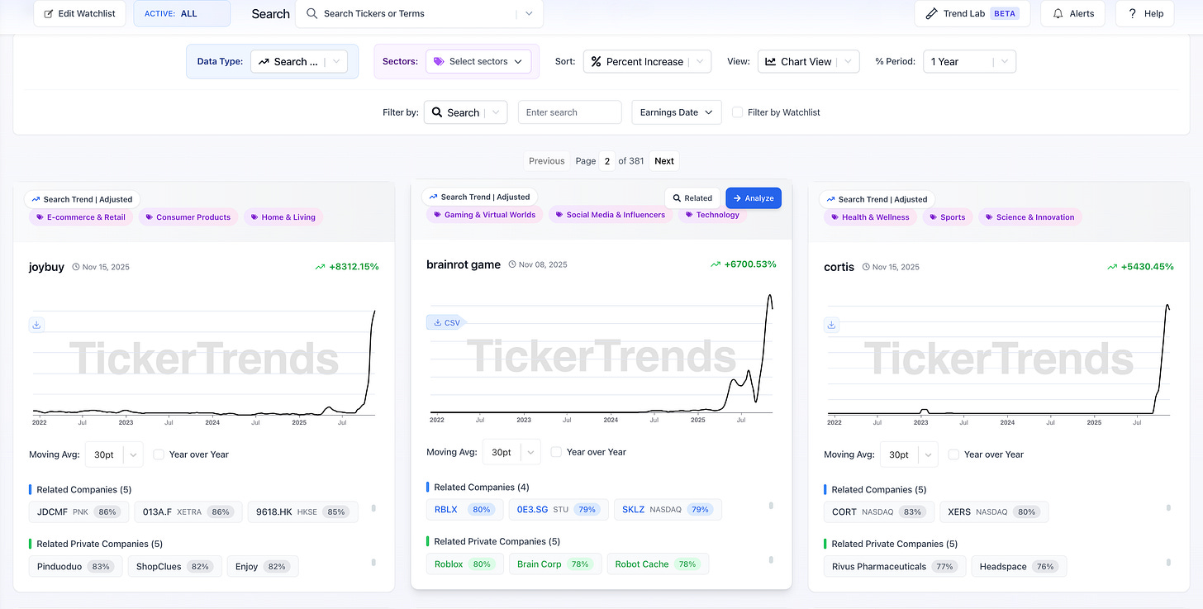This screenshot has height=609, width=1203.
Task: Click the Rivus Pharmaceuticals chip
Action: pyautogui.click(x=893, y=567)
